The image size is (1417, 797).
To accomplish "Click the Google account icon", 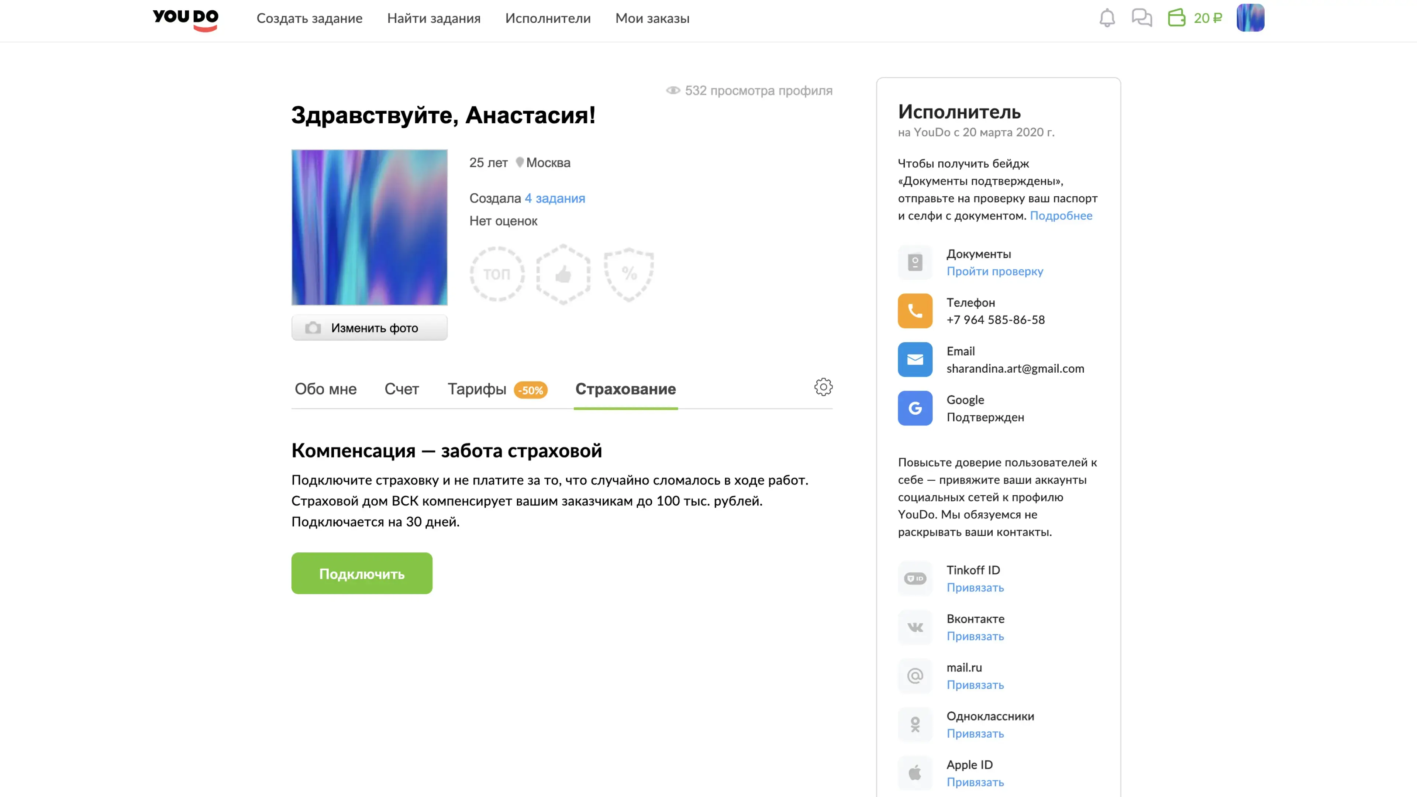I will pyautogui.click(x=915, y=408).
